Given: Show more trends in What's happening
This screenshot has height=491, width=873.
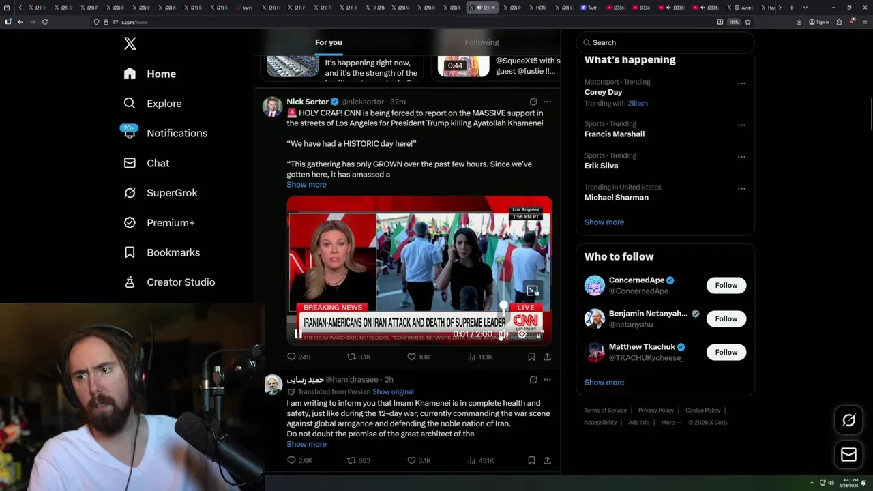Looking at the screenshot, I should (604, 222).
